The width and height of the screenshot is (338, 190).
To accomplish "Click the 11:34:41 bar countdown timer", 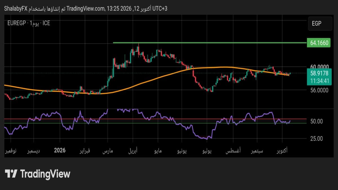I will (319, 81).
